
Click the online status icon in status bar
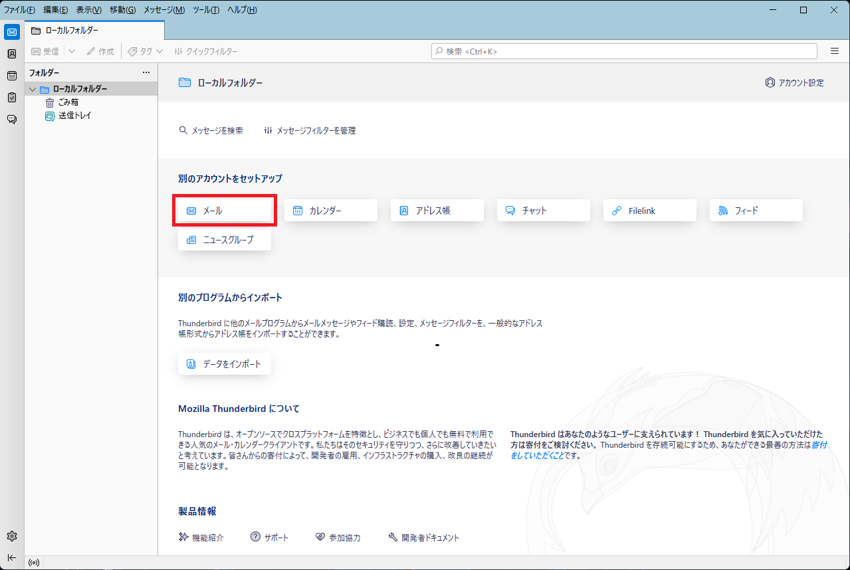tap(34, 563)
